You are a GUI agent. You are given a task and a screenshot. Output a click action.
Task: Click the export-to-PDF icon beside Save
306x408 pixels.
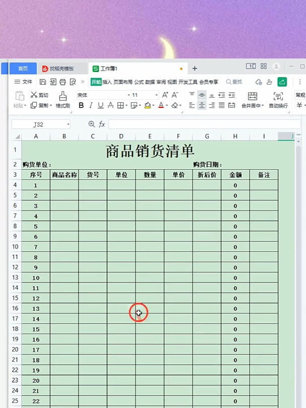tap(53, 82)
